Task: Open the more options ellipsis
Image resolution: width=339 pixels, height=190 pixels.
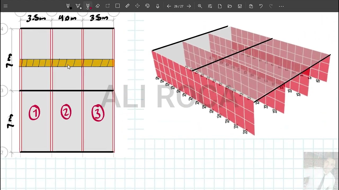Action: coord(281,6)
